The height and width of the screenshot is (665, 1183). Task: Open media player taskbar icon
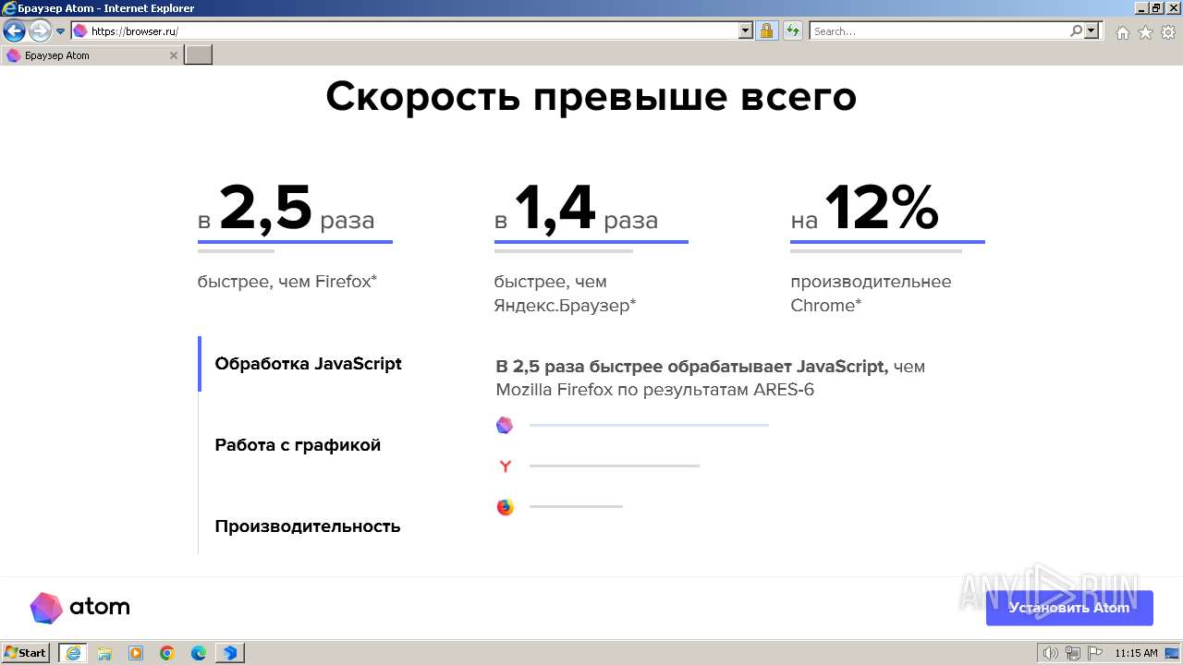point(136,653)
